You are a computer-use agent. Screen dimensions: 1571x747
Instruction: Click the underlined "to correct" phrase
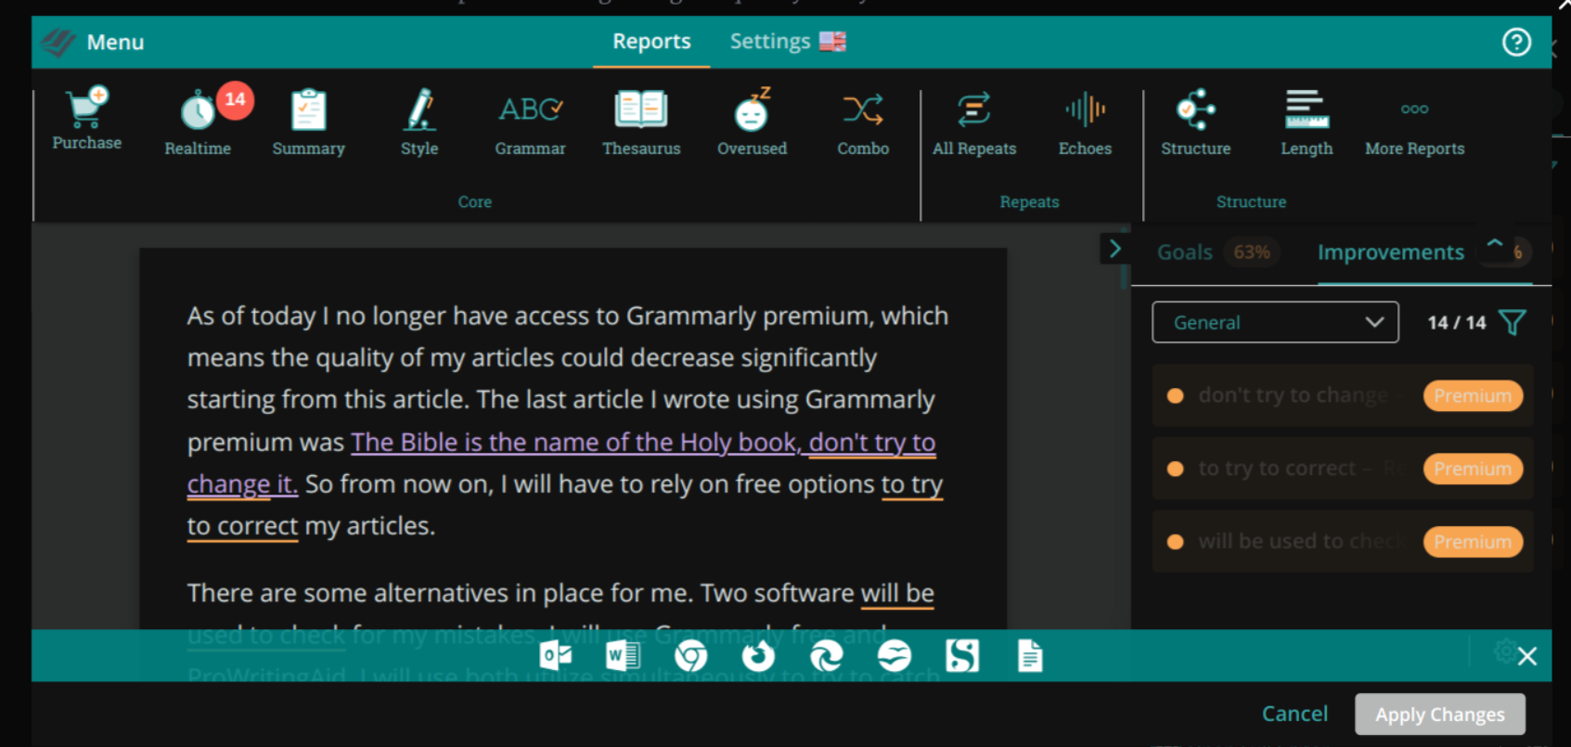(242, 526)
